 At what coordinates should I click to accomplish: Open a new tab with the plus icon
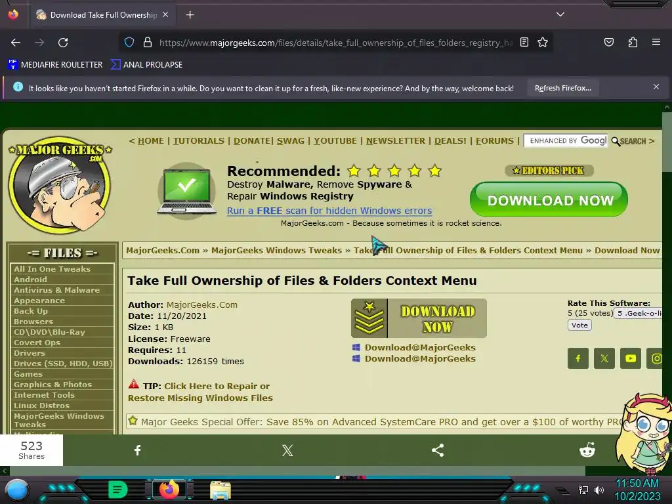[x=190, y=15]
